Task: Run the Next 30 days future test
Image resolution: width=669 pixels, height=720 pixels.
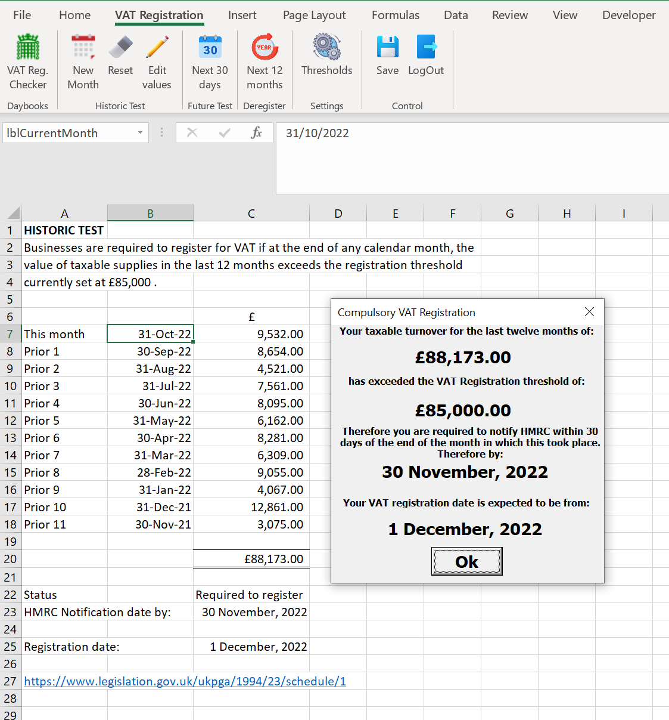Action: [210, 62]
